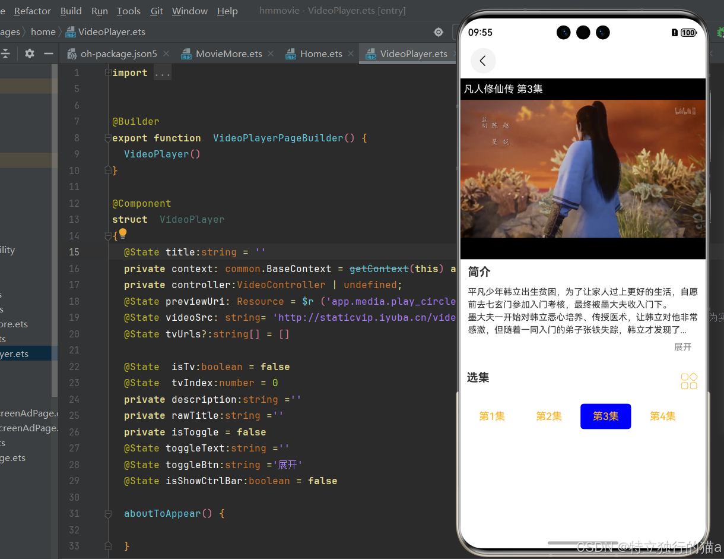The image size is (724, 559).
Task: Open the Tools menu
Action: pos(129,11)
